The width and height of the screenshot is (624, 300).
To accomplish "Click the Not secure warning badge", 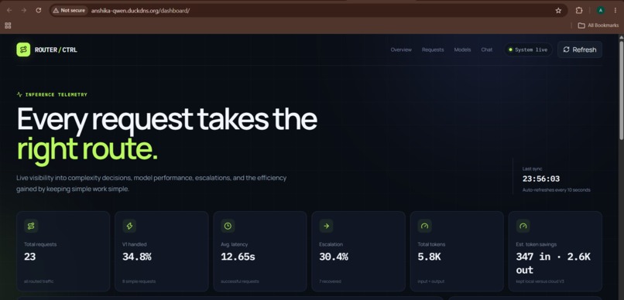I will (x=69, y=10).
